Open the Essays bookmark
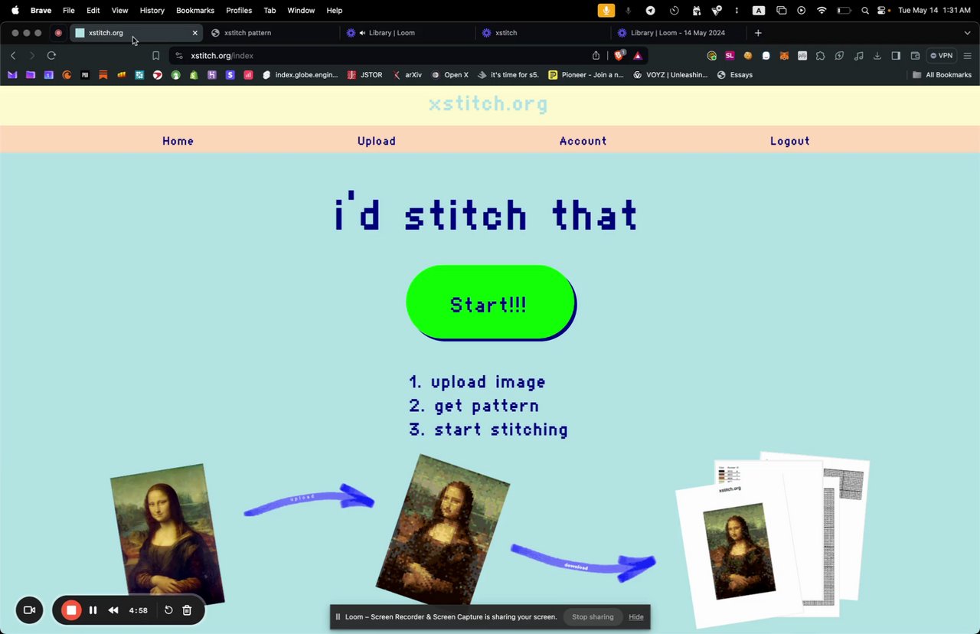 click(x=734, y=75)
